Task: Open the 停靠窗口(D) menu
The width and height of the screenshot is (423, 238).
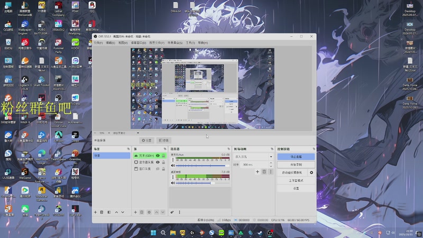Action: (x=139, y=43)
